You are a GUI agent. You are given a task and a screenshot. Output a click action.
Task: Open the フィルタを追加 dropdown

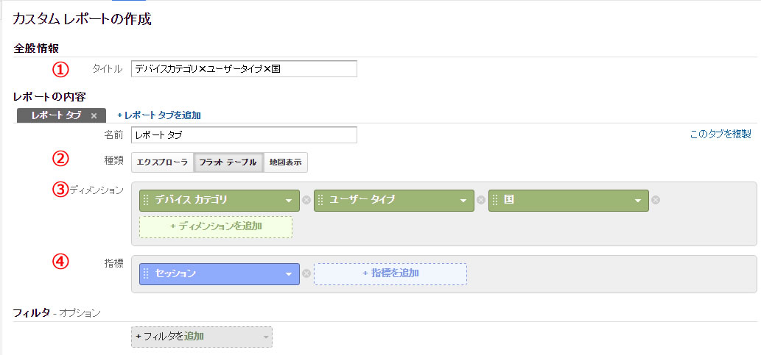pyautogui.click(x=202, y=337)
